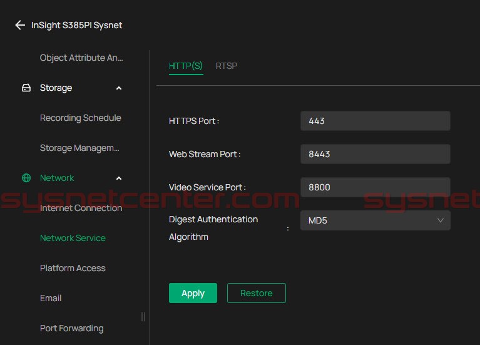Click the Storage disk icon
This screenshot has width=480, height=345.
[26, 88]
